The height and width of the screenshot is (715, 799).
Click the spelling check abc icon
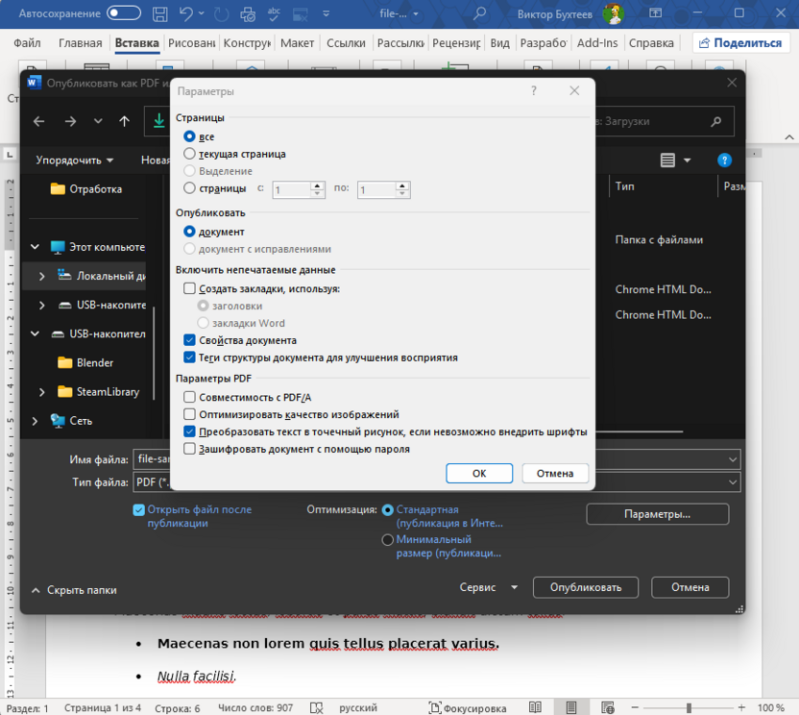coord(274,13)
